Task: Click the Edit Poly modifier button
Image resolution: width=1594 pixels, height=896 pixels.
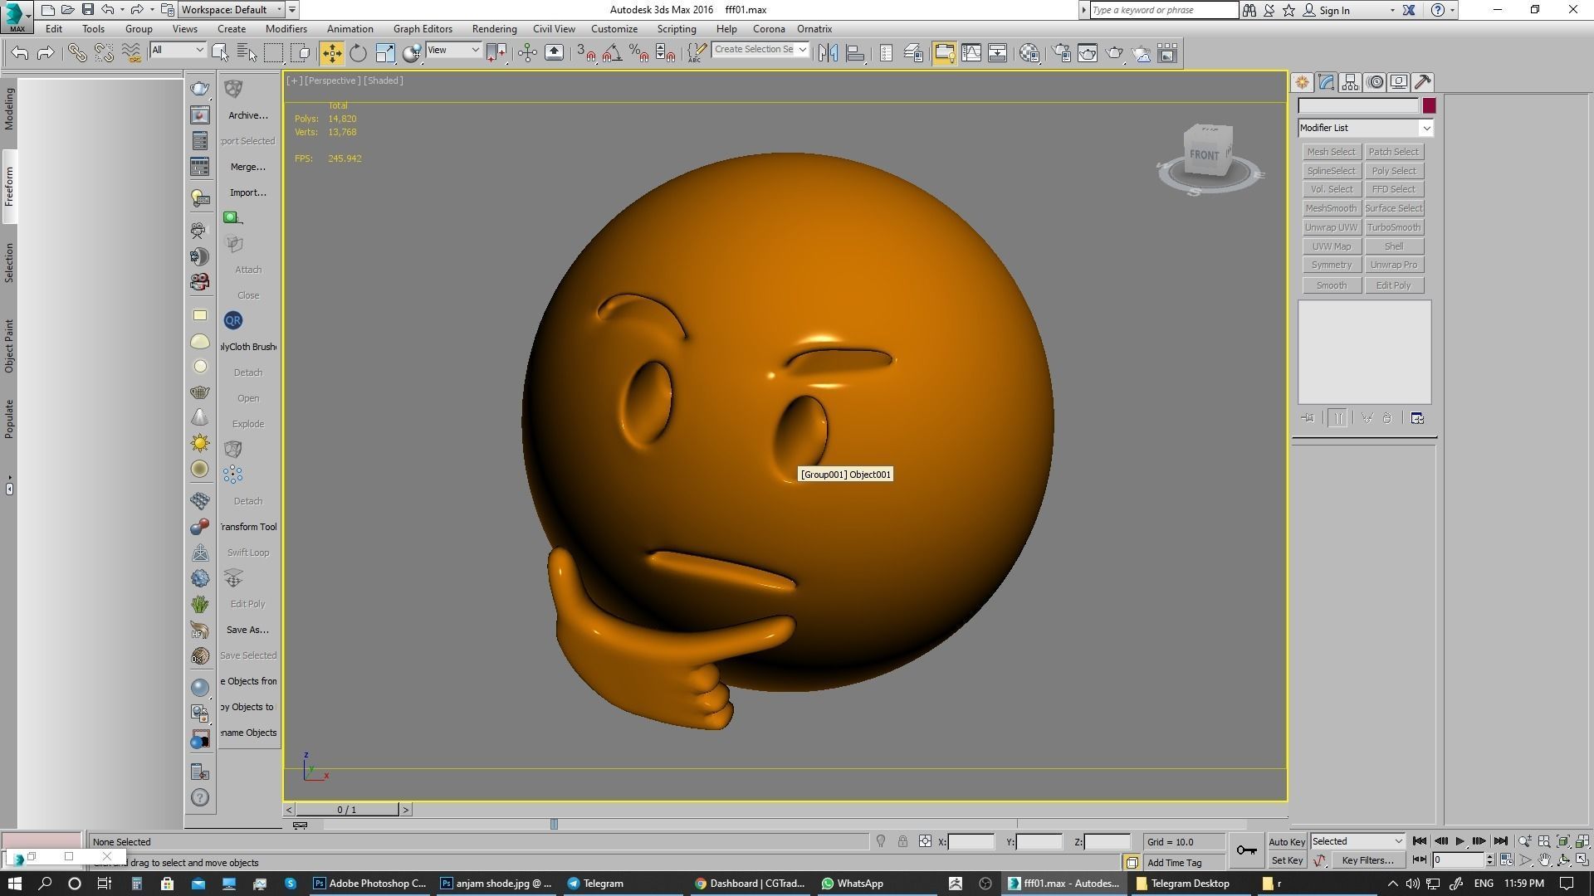Action: coord(1393,285)
